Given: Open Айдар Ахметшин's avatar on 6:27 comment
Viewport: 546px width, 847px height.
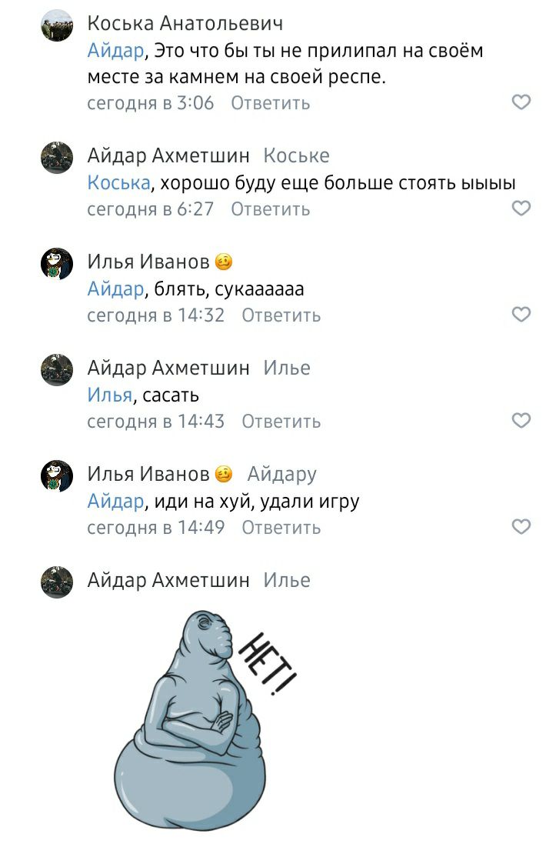Looking at the screenshot, I should click(57, 158).
